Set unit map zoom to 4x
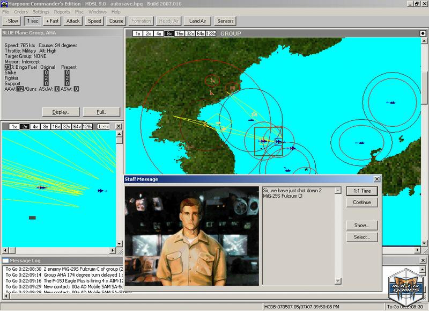Image resolution: width=429 pixels, height=311 pixels. (35, 127)
